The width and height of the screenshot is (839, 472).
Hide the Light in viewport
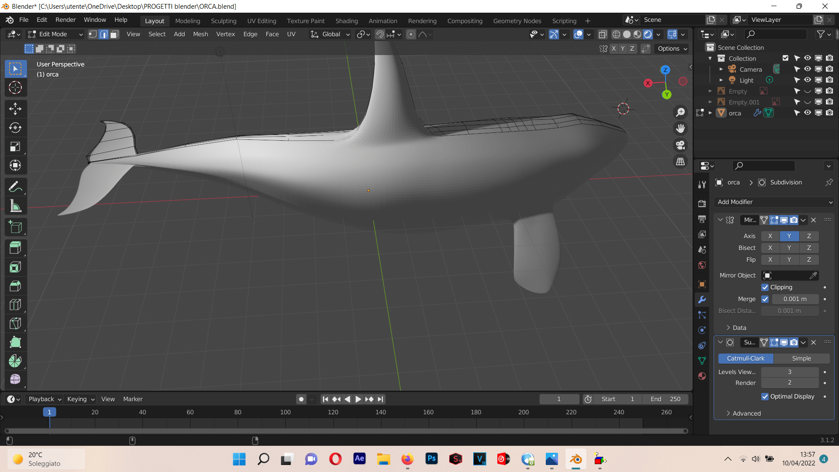click(808, 80)
